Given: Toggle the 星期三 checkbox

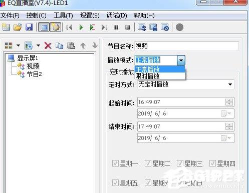Looking at the screenshot, I should coord(180,163).
